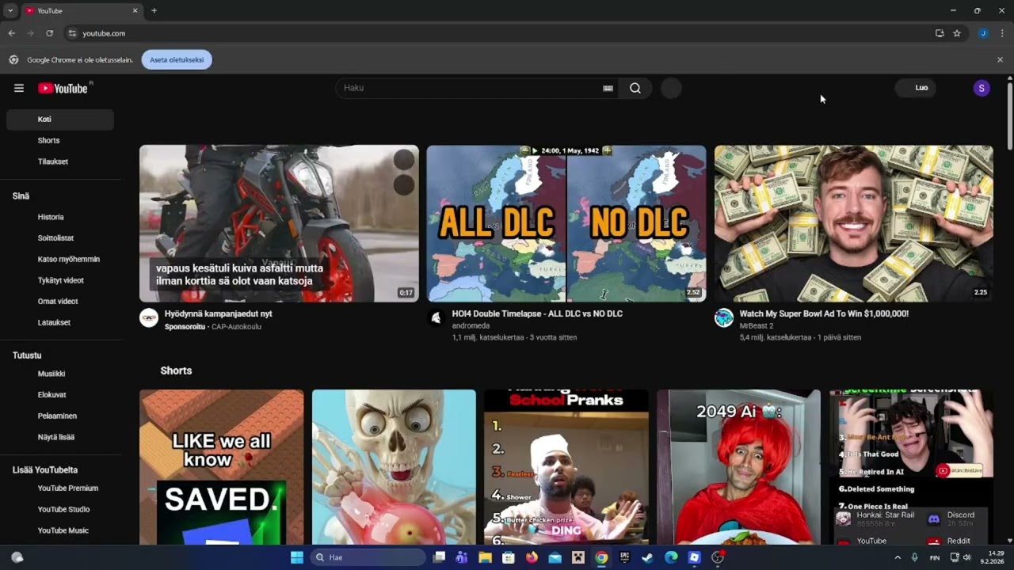Dismiss the default browser infobar
1014x570 pixels.
1000,59
